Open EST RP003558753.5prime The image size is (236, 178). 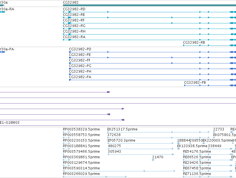81,135
